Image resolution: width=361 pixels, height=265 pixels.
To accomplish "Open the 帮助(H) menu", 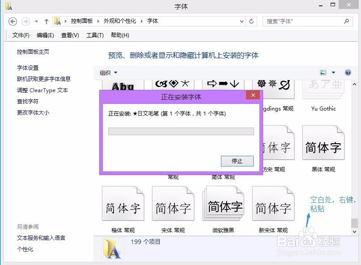I will [x=120, y=35].
